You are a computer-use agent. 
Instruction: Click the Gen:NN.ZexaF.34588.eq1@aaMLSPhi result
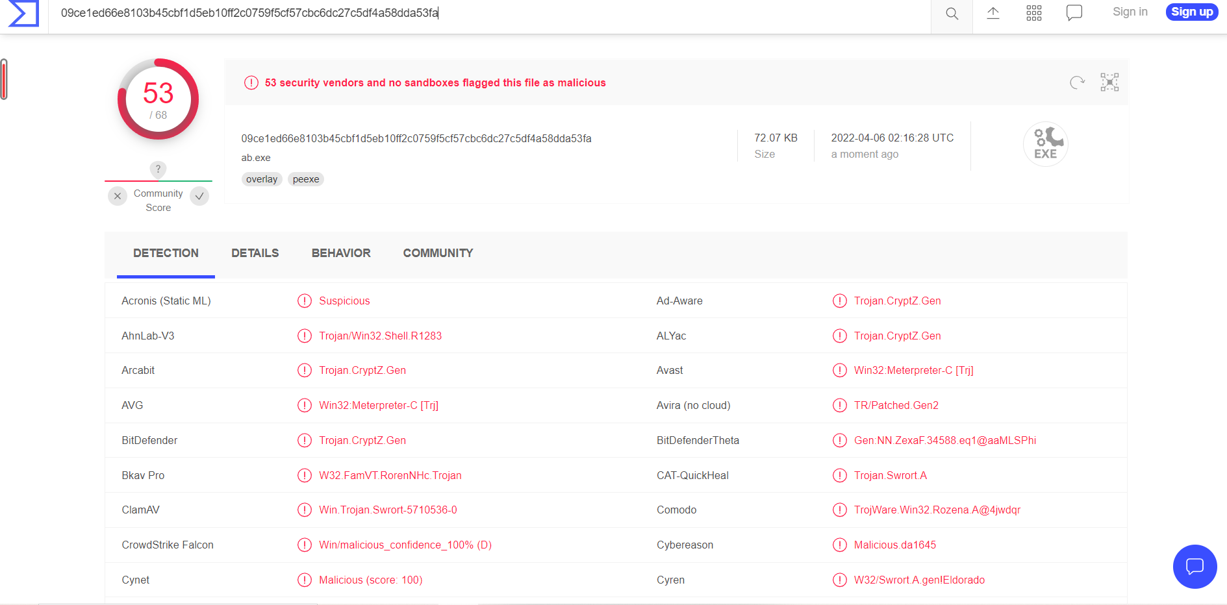tap(945, 441)
